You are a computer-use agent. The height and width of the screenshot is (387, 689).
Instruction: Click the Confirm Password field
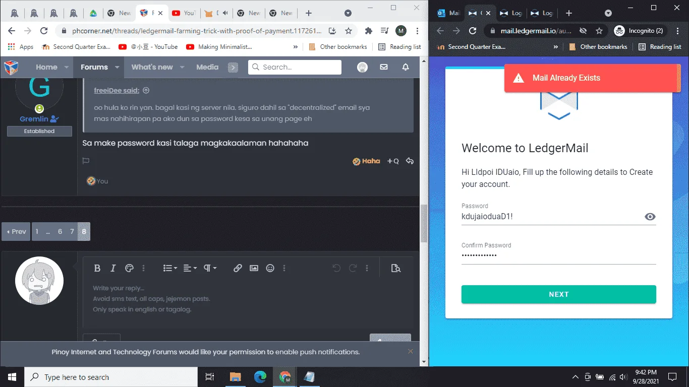[x=558, y=256]
